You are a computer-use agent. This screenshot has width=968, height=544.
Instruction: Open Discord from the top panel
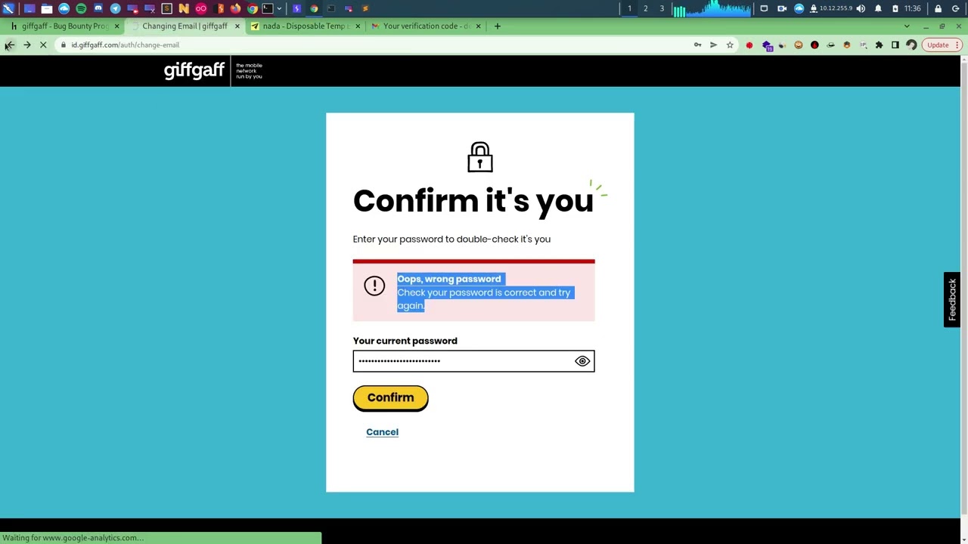[98, 8]
